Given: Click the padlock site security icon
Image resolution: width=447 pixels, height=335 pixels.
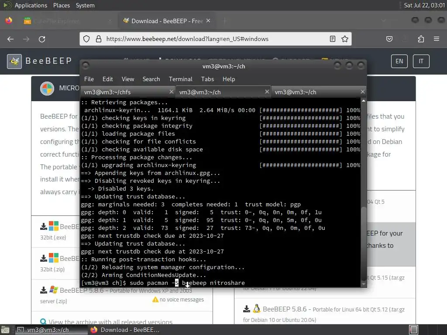Looking at the screenshot, I should pos(99,39).
